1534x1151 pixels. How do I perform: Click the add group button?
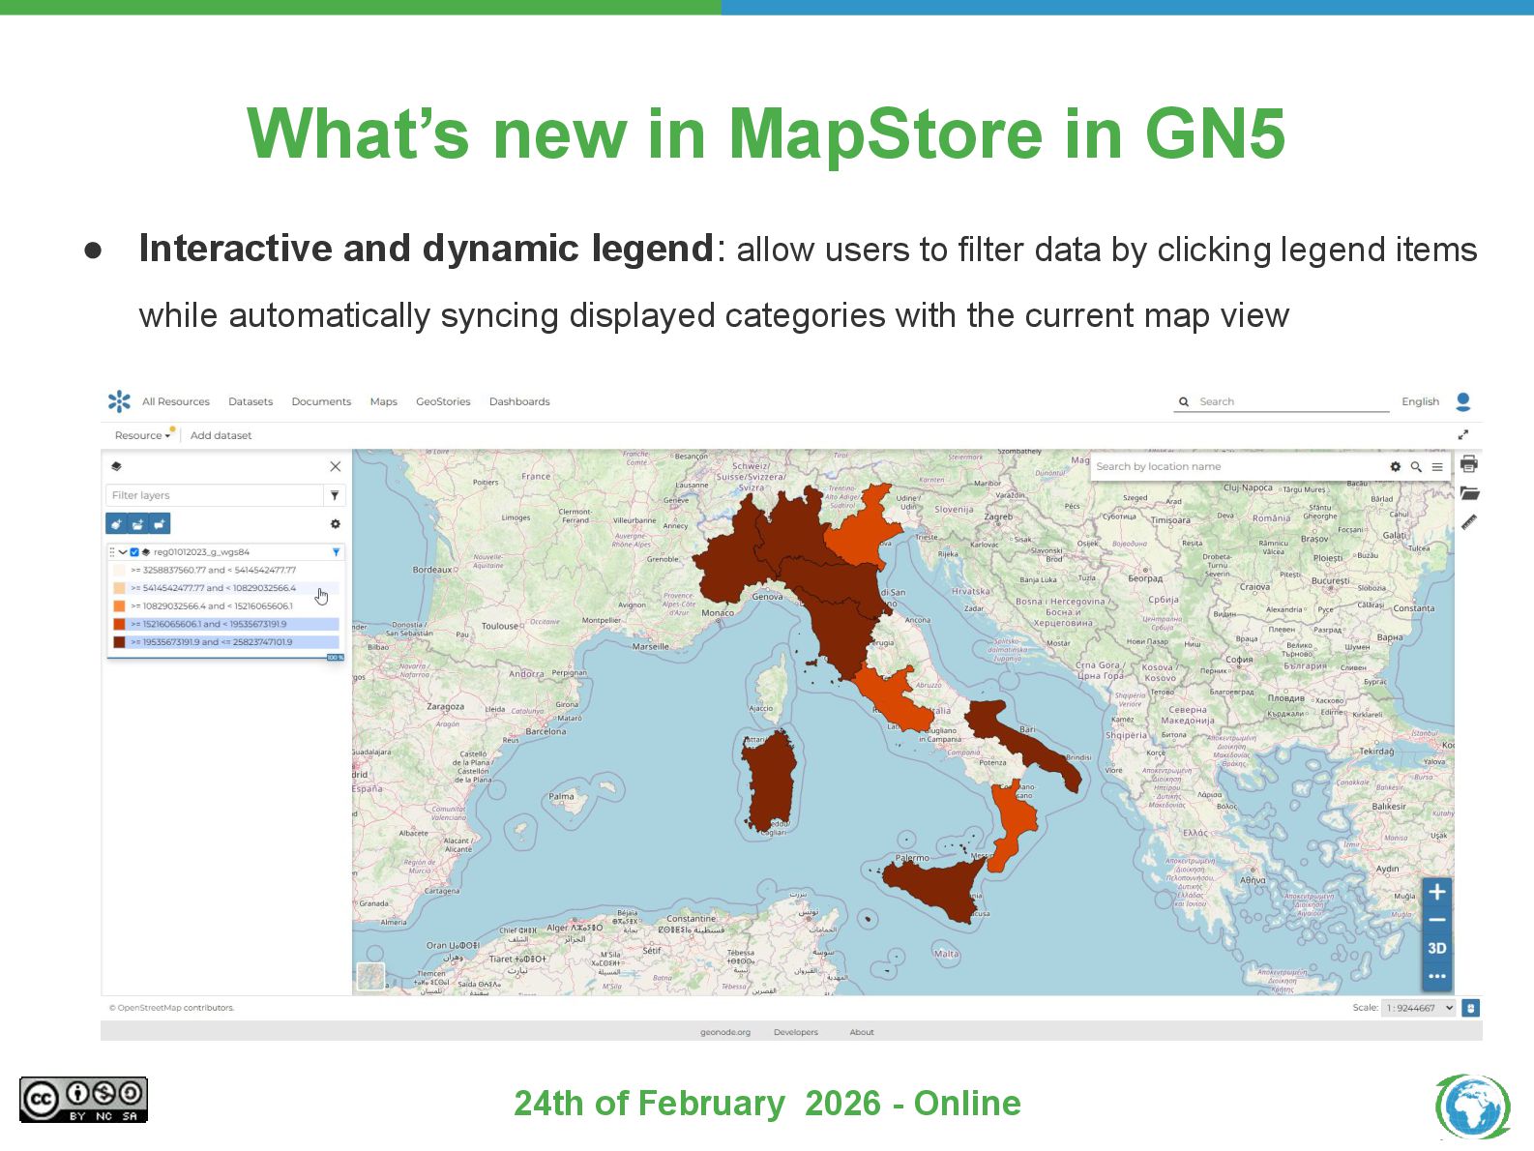coord(138,524)
